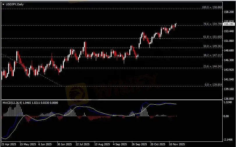Select the 0.0 = 139.854 Fibonacci label
The image size is (236, 147).
[213, 84]
